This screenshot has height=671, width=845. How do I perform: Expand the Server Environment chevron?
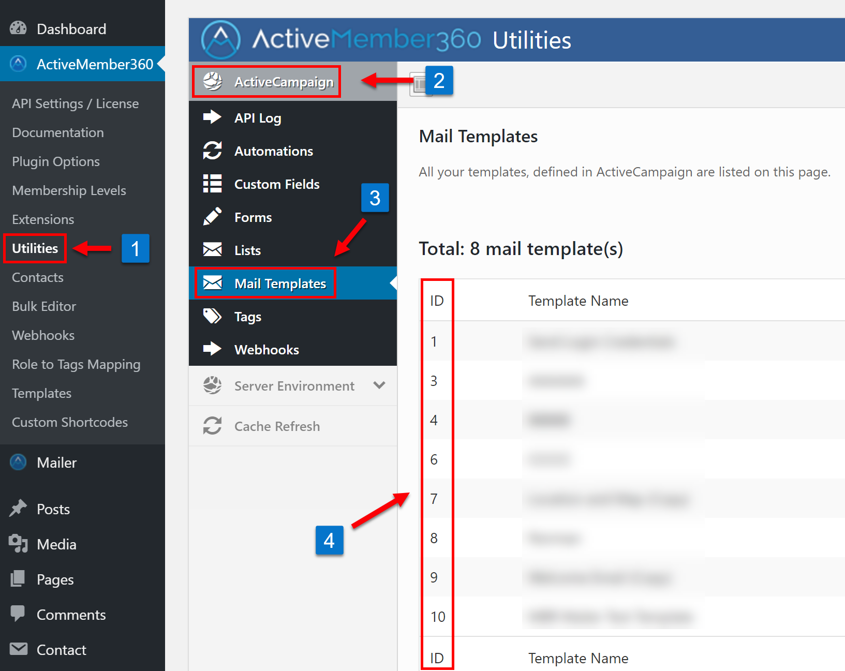click(x=379, y=385)
